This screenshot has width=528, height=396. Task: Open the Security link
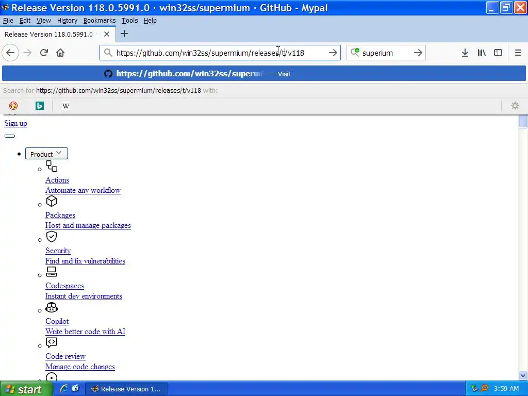[x=58, y=251]
